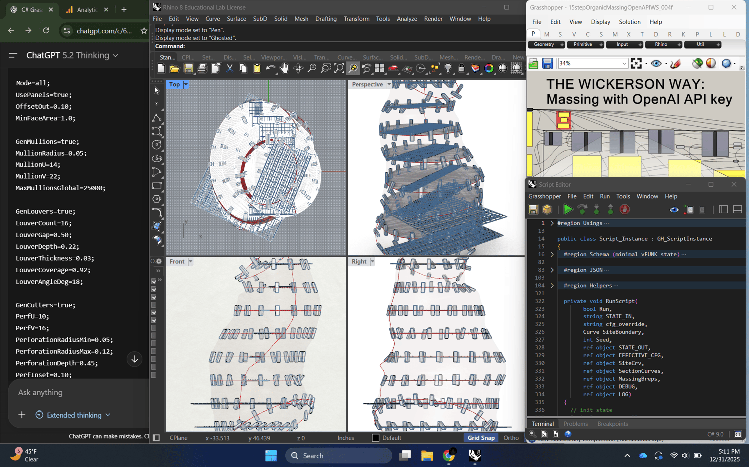The width and height of the screenshot is (749, 467).
Task: Click the Zoom Selected icon in Rhino
Action: (x=353, y=69)
